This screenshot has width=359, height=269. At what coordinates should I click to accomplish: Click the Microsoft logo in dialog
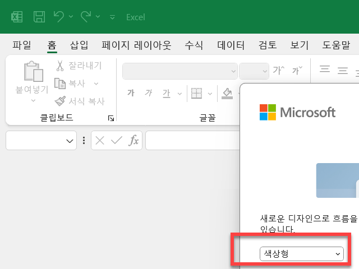[297, 112]
